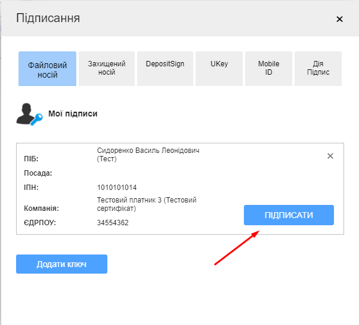Click the user with key icon

pos(29,114)
